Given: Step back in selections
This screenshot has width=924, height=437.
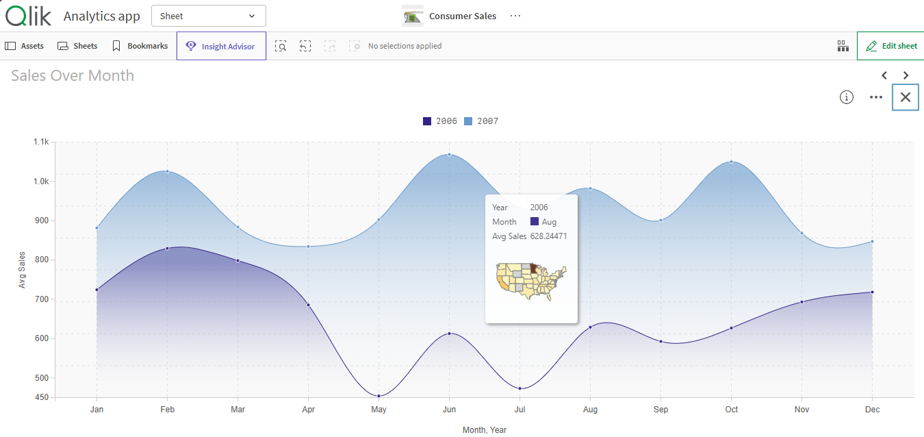Looking at the screenshot, I should point(305,46).
